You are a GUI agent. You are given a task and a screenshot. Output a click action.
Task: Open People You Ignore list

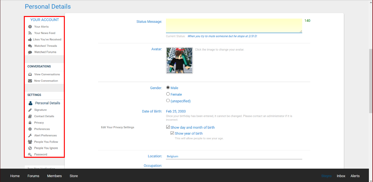pos(46,148)
